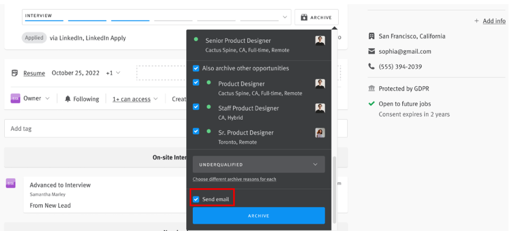
Task: Click the Staff Product Designer title text
Action: tap(248, 108)
